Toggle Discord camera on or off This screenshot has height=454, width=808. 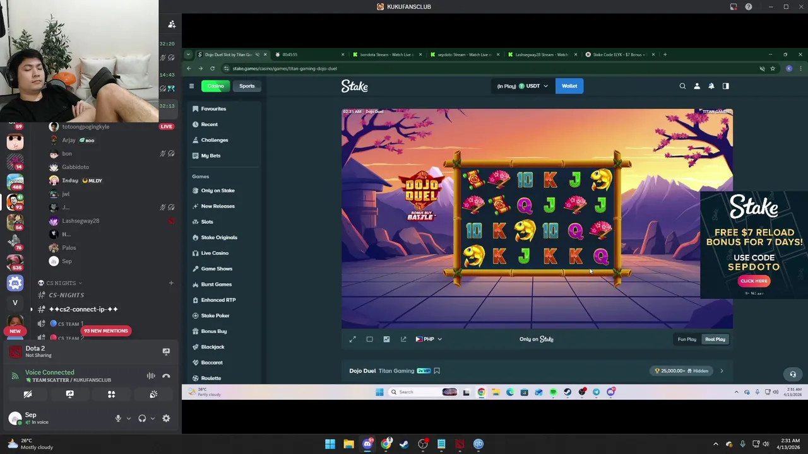coord(28,394)
